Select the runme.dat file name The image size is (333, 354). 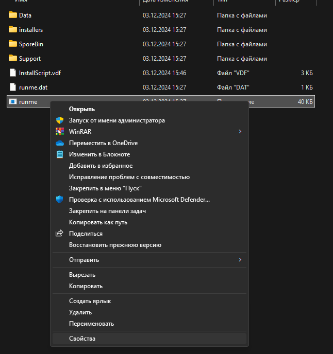(x=34, y=87)
